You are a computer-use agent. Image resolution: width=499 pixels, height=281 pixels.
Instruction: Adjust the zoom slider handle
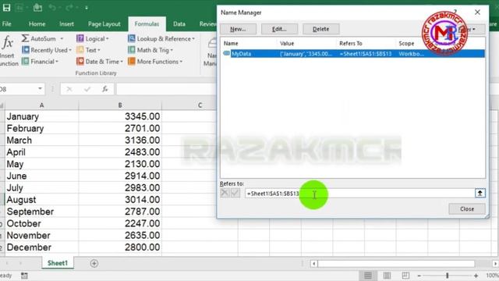coord(447,276)
